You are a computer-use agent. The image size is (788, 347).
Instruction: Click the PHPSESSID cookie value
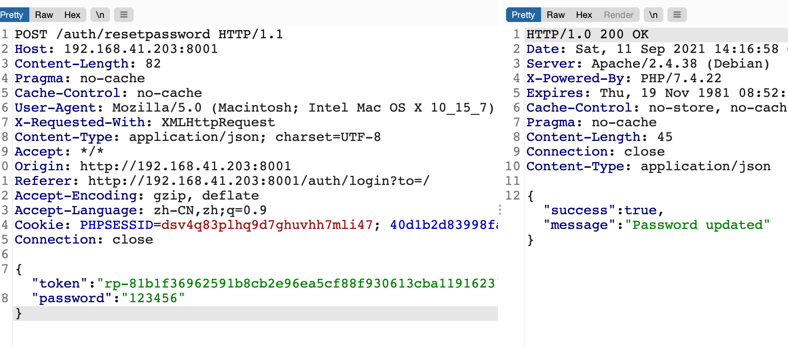pos(267,225)
